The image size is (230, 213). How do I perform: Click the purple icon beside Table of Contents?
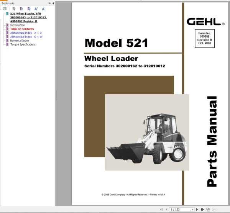(7, 29)
